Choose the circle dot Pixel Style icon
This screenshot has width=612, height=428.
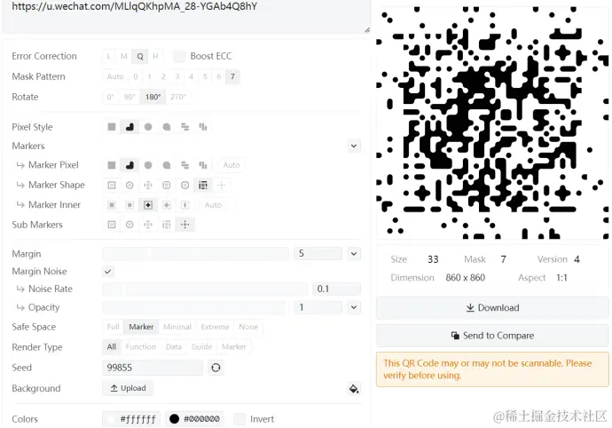click(148, 127)
